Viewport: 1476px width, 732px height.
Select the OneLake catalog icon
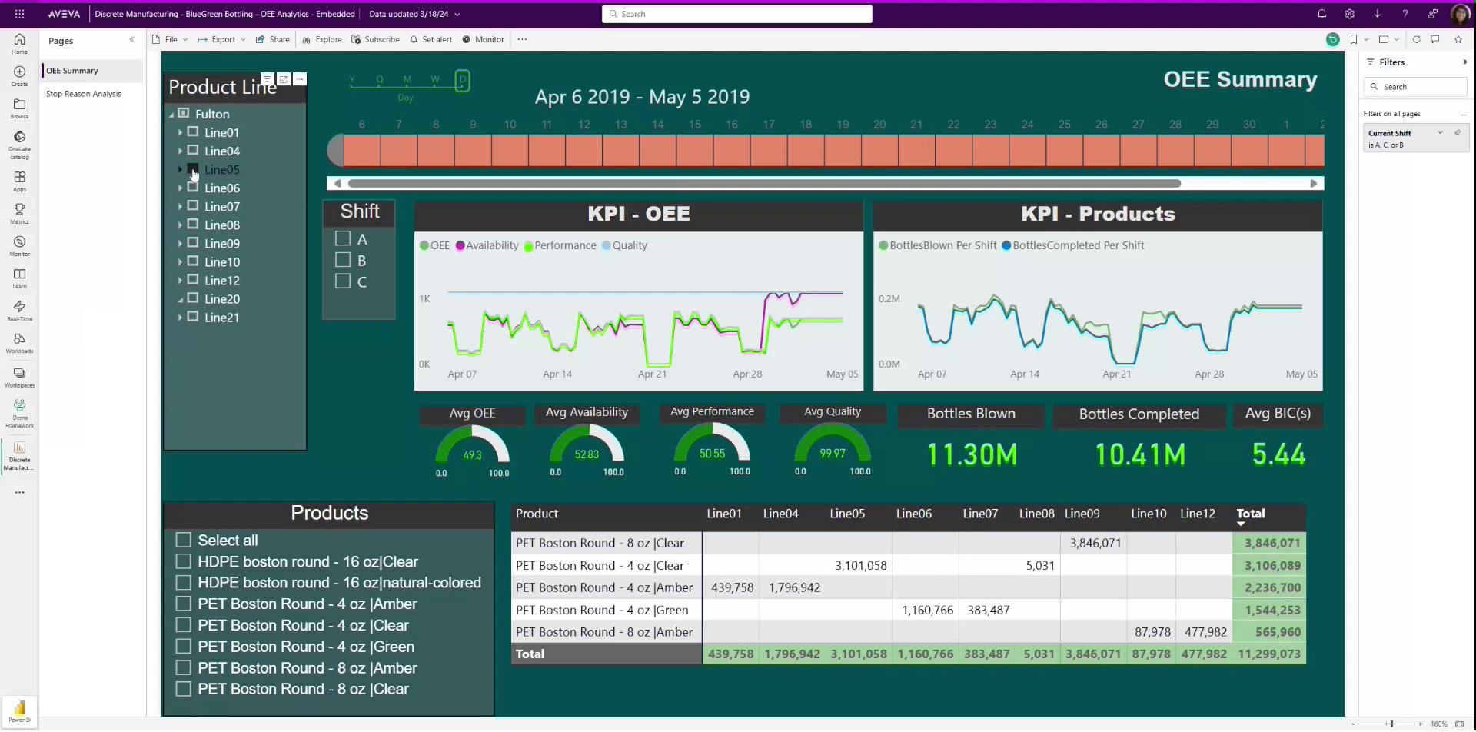tap(18, 141)
